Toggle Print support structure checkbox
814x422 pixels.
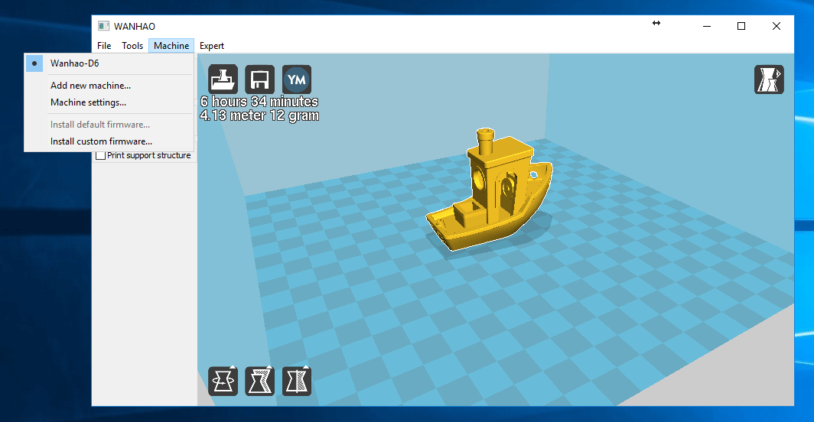point(101,155)
